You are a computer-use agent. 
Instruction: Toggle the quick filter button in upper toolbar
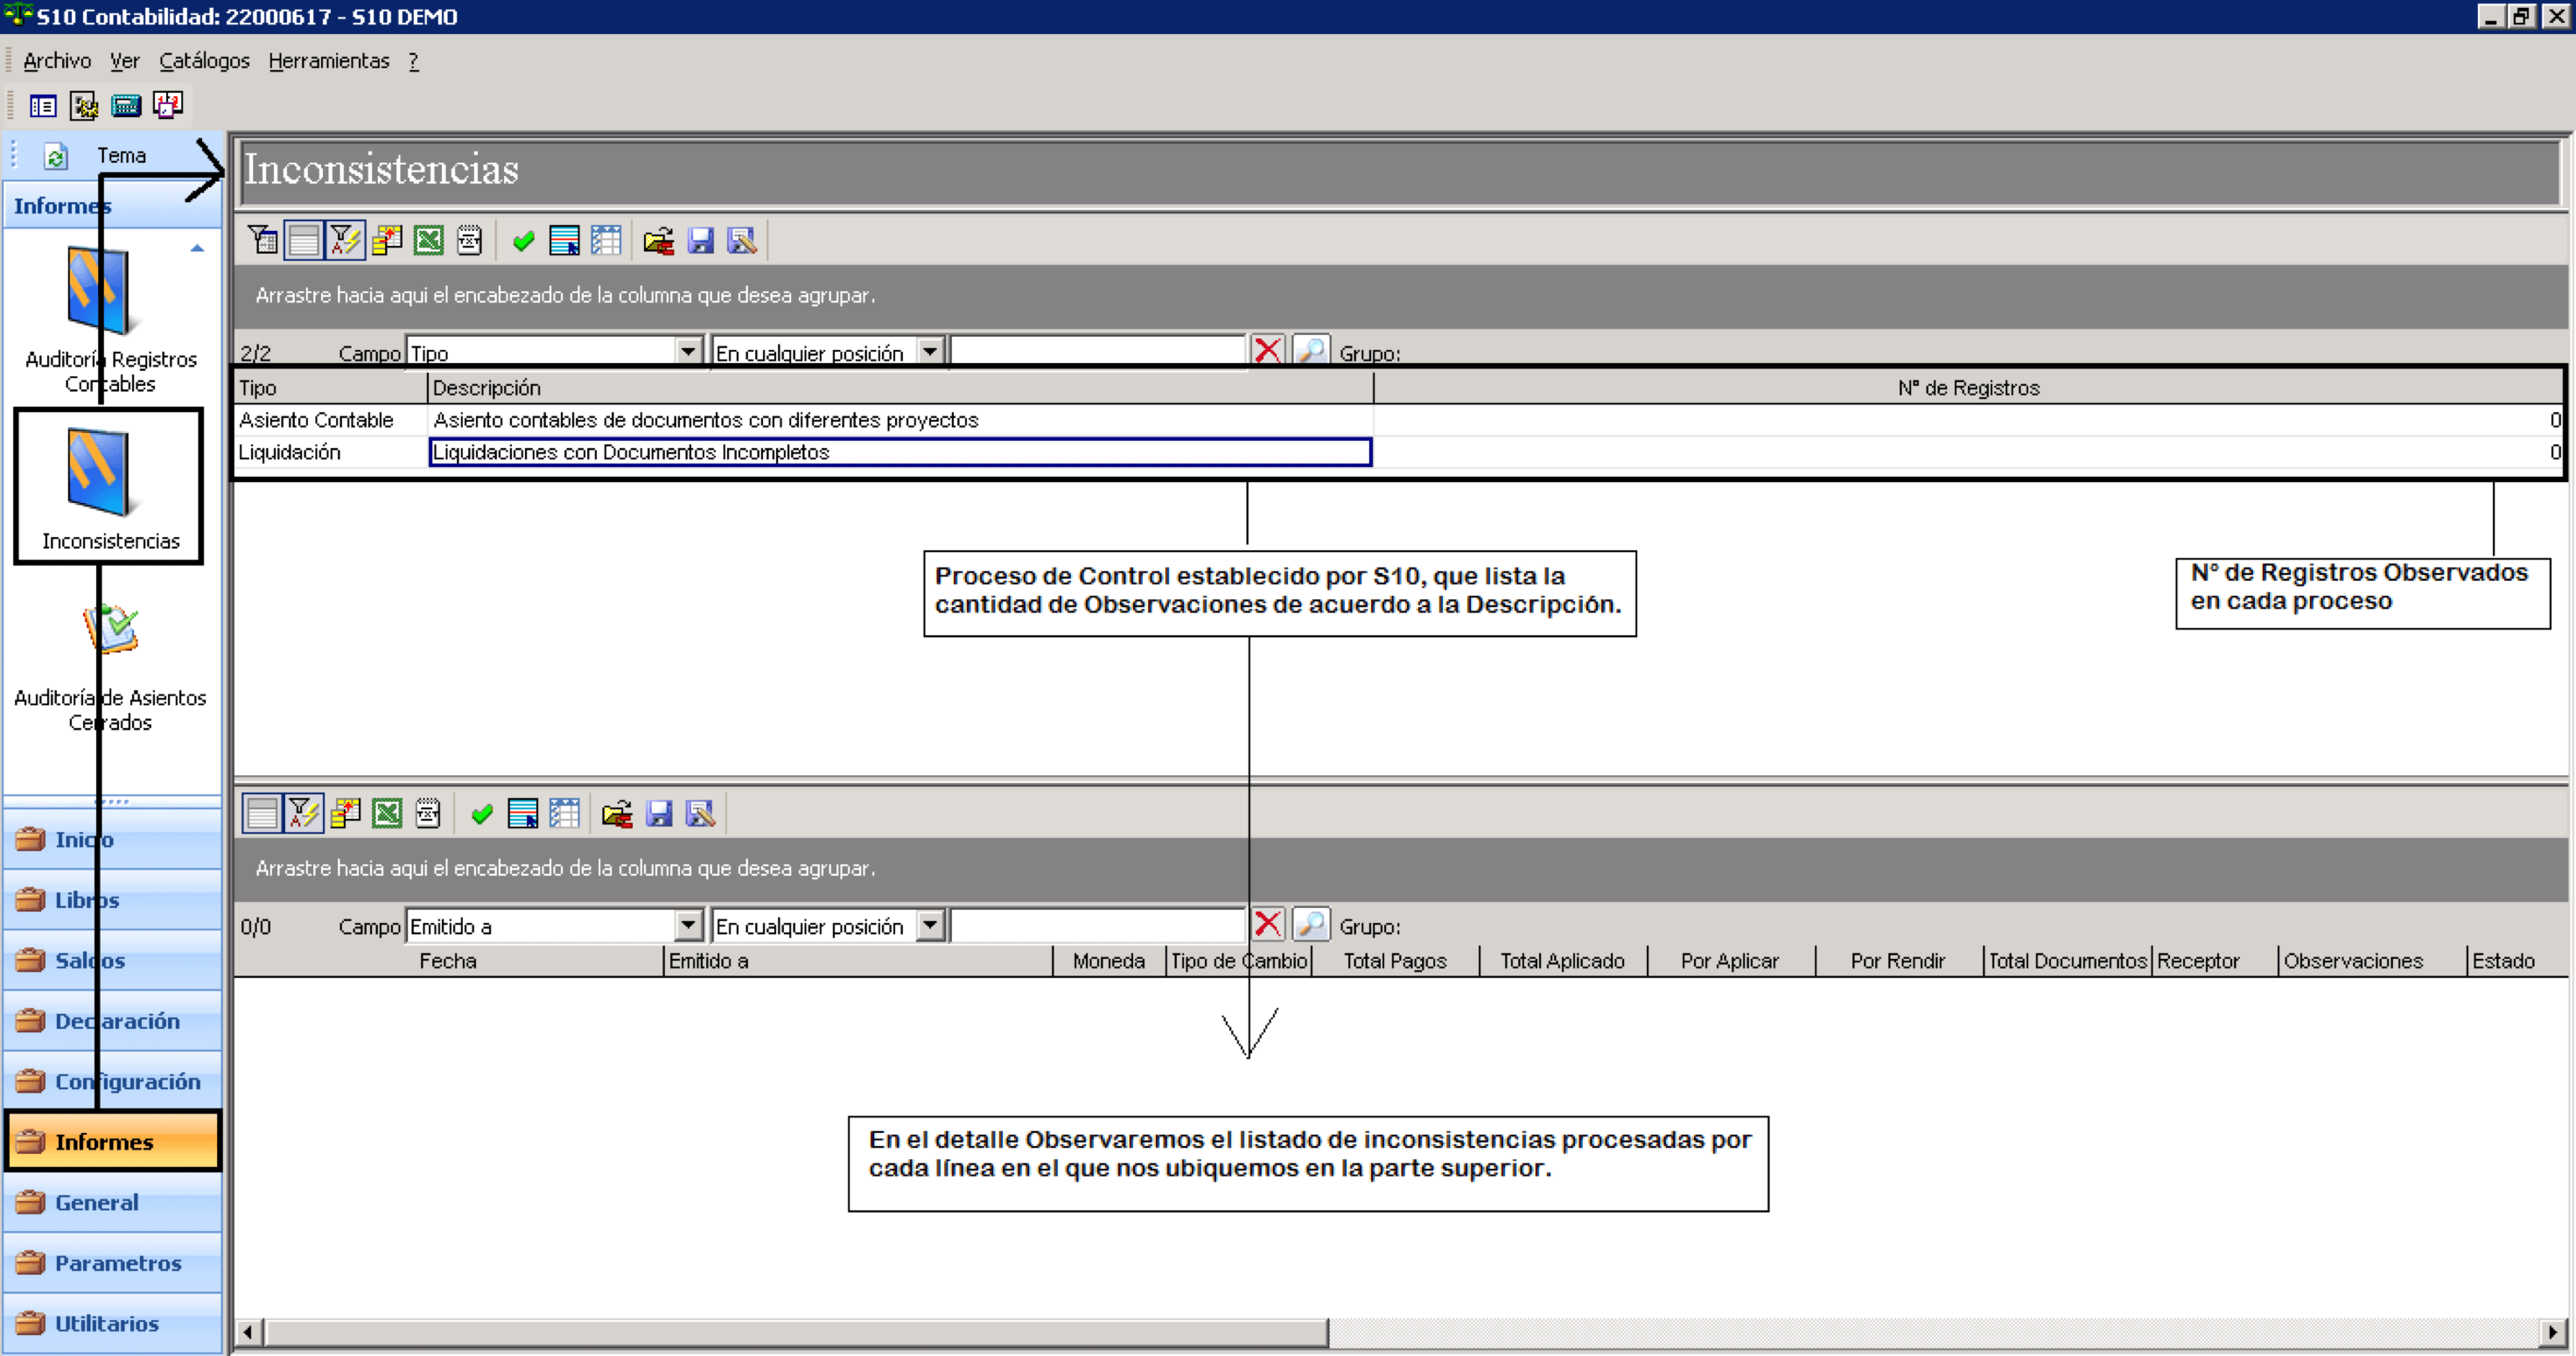click(345, 241)
